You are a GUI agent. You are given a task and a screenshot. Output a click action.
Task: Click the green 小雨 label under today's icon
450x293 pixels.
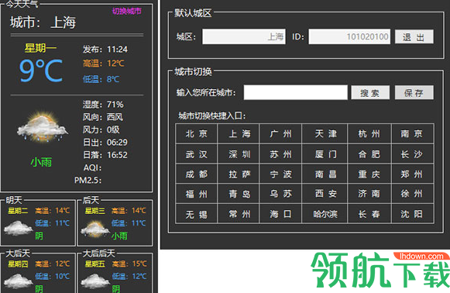[x=41, y=162]
